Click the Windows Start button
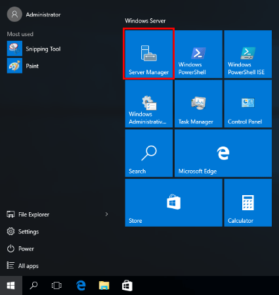The height and width of the screenshot is (295, 279). (11, 285)
